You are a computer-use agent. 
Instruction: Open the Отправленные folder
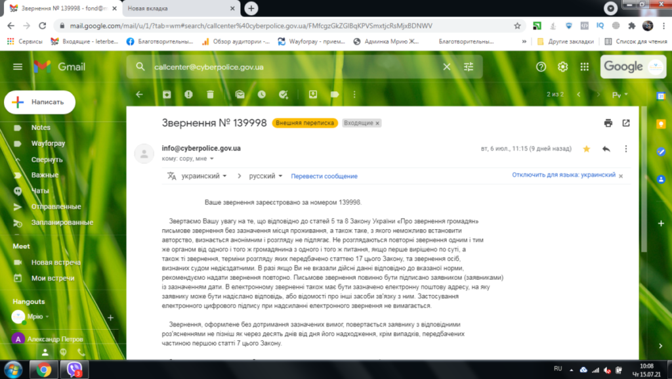click(56, 206)
